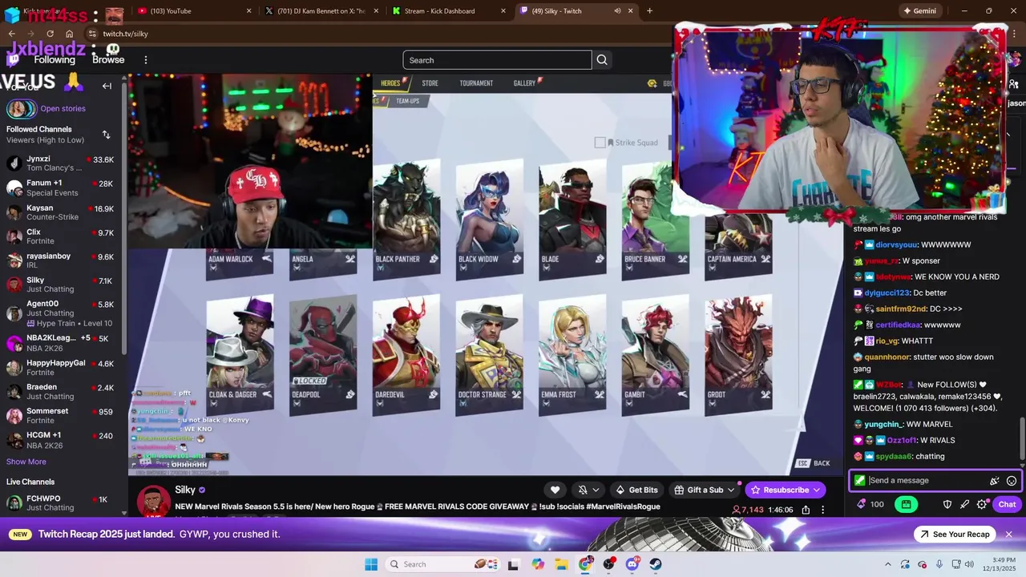Share Silky's stream via share icon

pyautogui.click(x=806, y=510)
